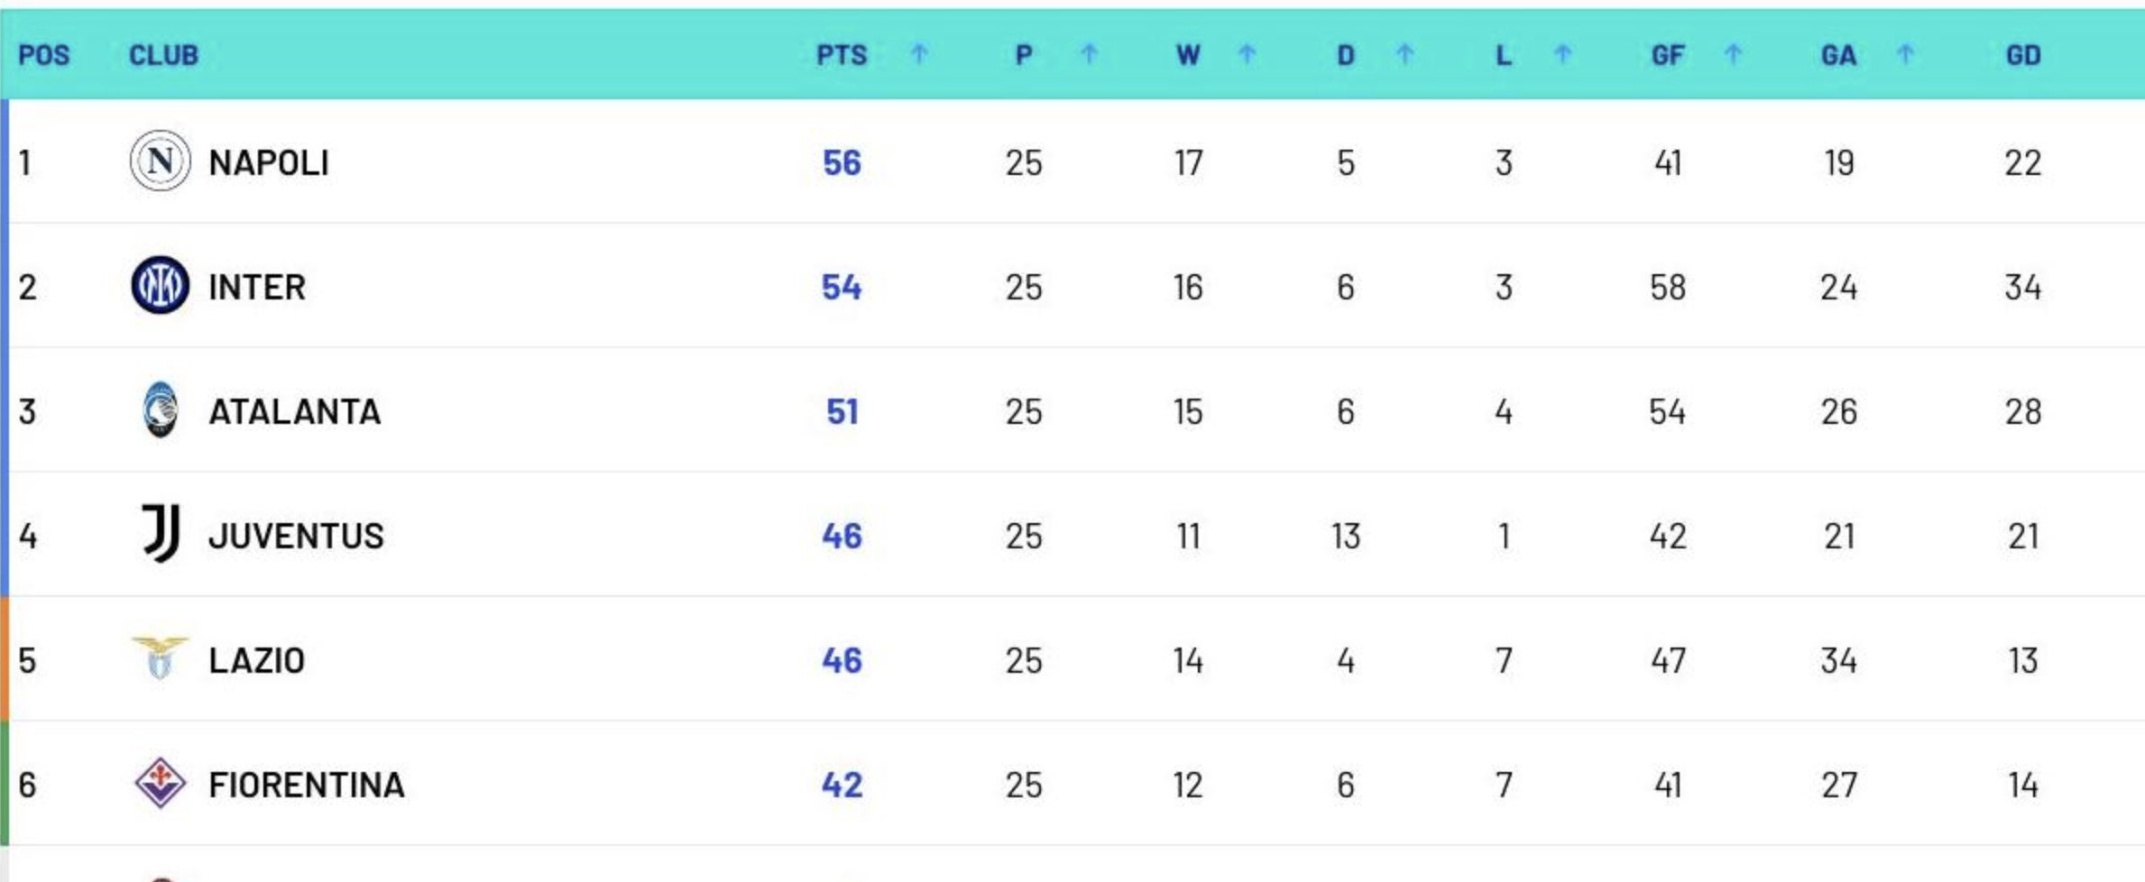Viewport: 2145px width, 882px height.
Task: Sort by goals against arrow
Action: click(x=1905, y=55)
